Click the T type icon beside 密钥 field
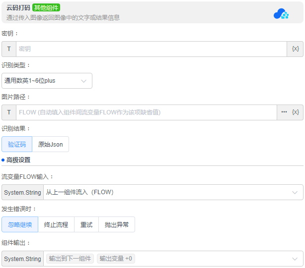Viewport: 305px width, 268px height. click(9, 49)
